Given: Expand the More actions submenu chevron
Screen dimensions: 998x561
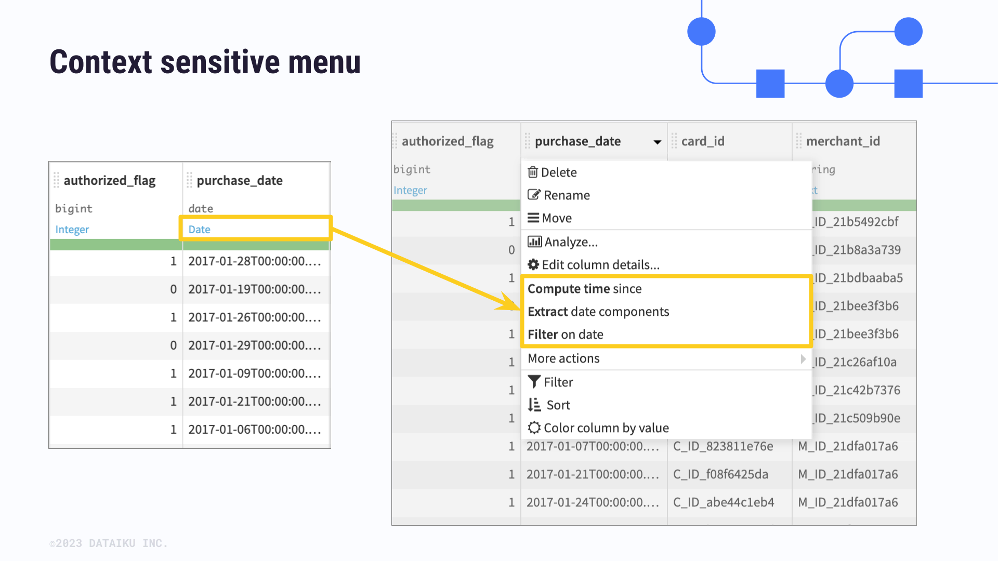Looking at the screenshot, I should pyautogui.click(x=803, y=358).
